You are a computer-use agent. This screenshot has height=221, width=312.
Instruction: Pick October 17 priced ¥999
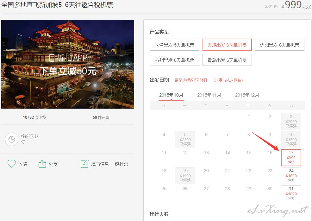click(x=291, y=157)
